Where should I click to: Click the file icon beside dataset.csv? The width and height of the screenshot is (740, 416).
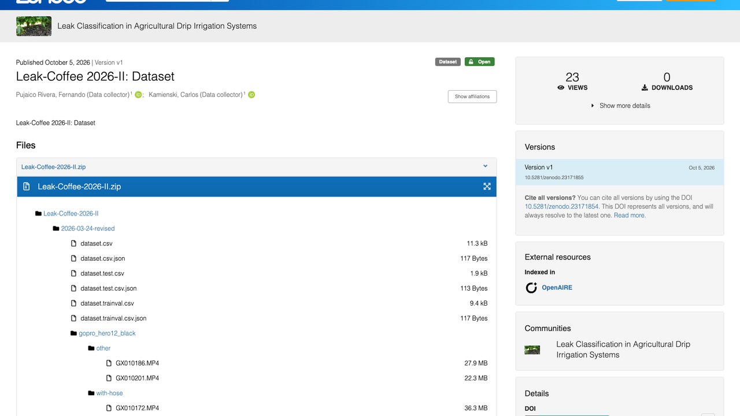[x=73, y=244]
